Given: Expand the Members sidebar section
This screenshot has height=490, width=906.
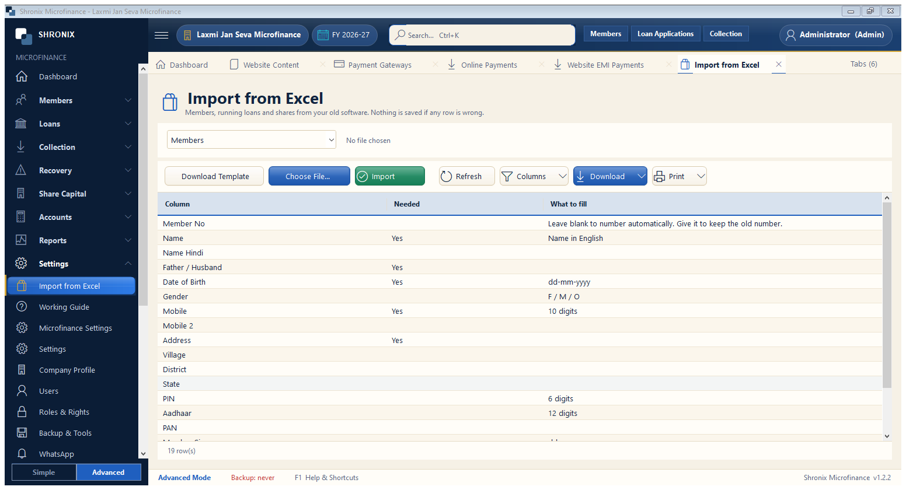Looking at the screenshot, I should click(x=128, y=100).
